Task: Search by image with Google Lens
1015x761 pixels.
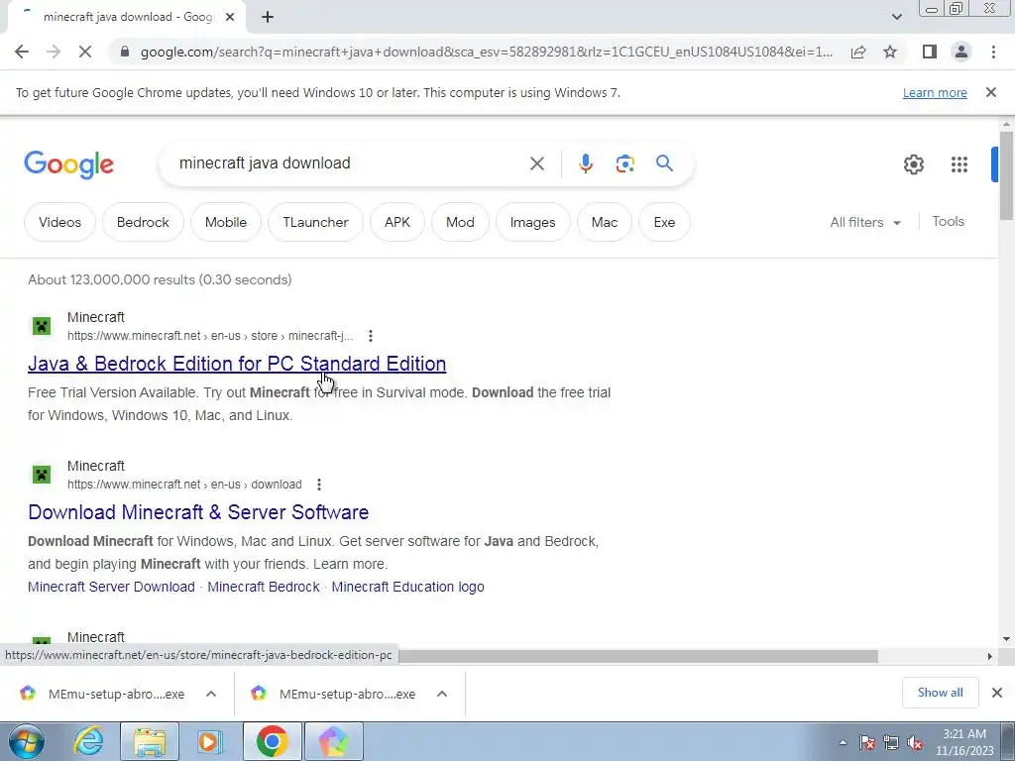Action: click(624, 163)
